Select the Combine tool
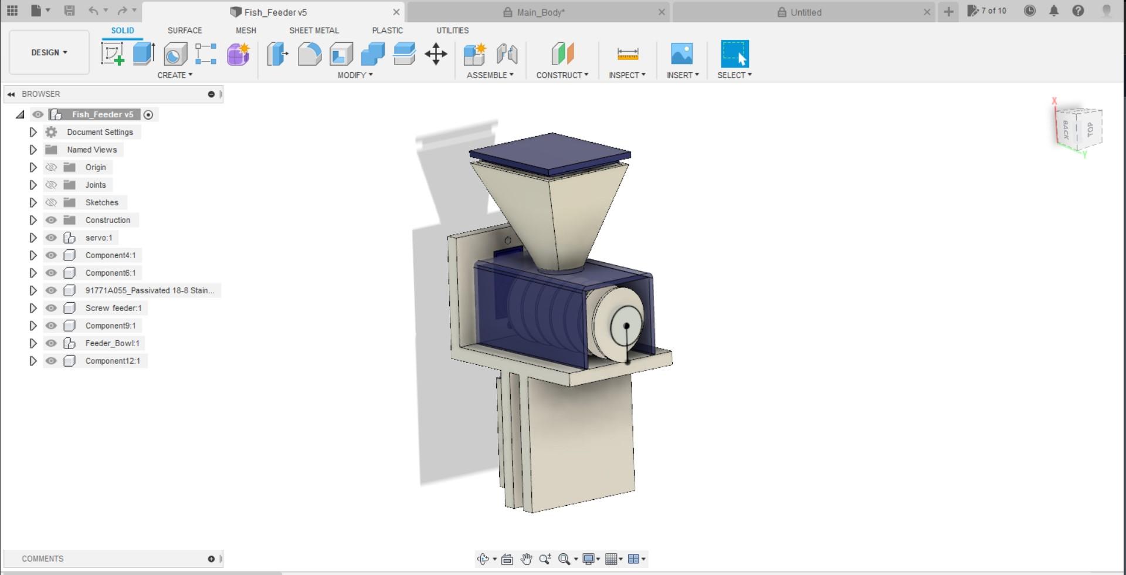Viewport: 1126px width, 575px height. 373,54
